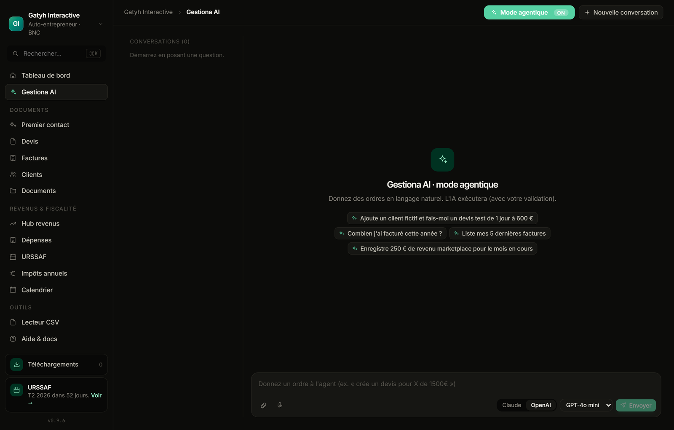Click the folder icon beside Documents
The width and height of the screenshot is (674, 430).
[13, 191]
